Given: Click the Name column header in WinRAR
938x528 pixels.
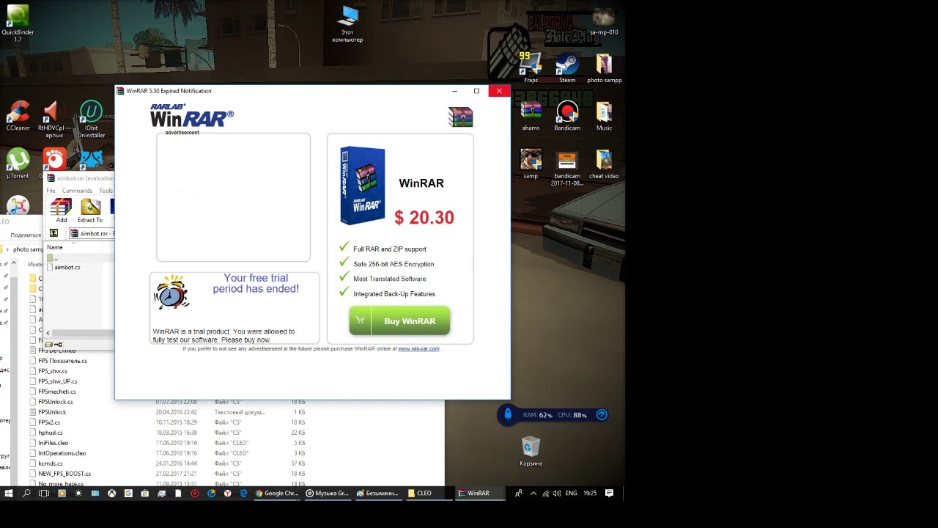Looking at the screenshot, I should (x=55, y=247).
